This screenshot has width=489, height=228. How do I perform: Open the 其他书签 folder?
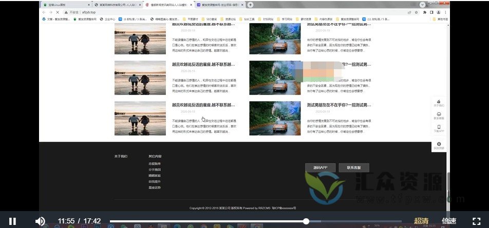pos(441,19)
